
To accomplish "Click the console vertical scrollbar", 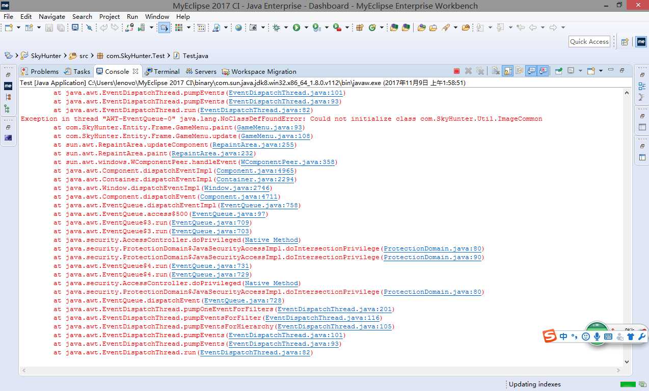I will click(627, 227).
